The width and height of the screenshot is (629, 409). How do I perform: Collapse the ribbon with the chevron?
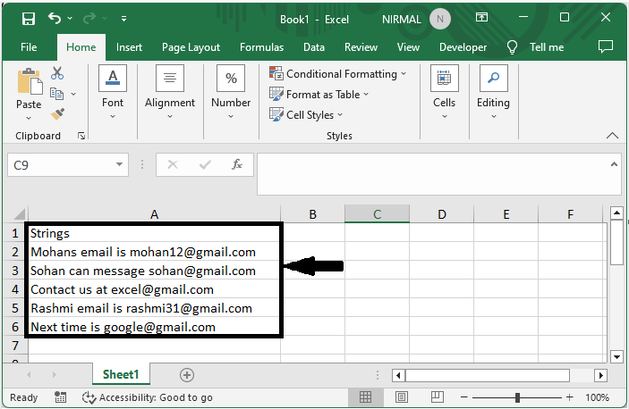(x=612, y=136)
